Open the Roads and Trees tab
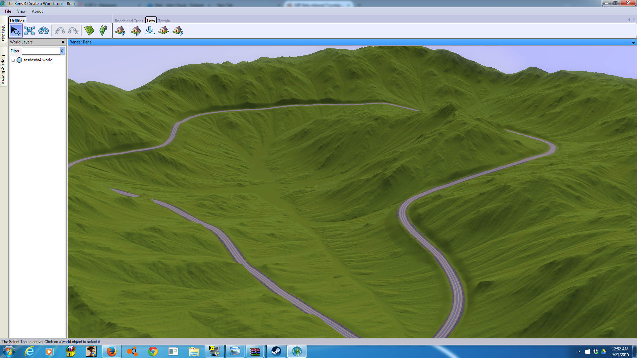The width and height of the screenshot is (637, 358). tap(129, 21)
